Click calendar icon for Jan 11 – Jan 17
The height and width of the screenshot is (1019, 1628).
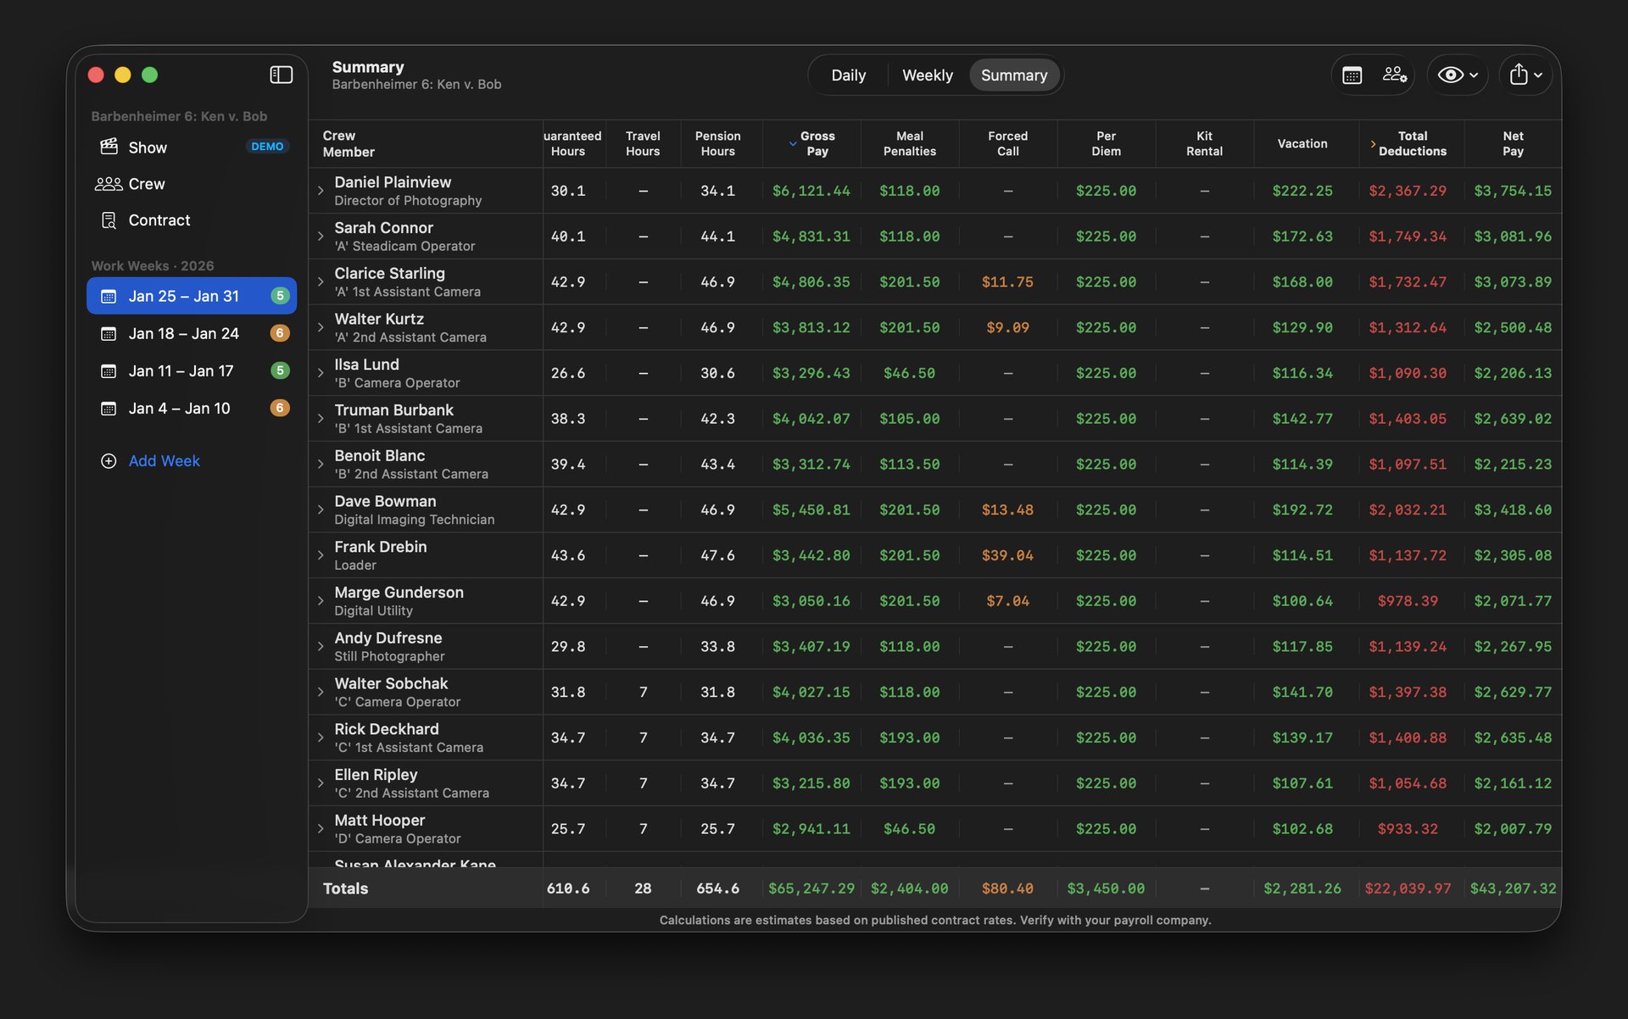[x=109, y=370]
